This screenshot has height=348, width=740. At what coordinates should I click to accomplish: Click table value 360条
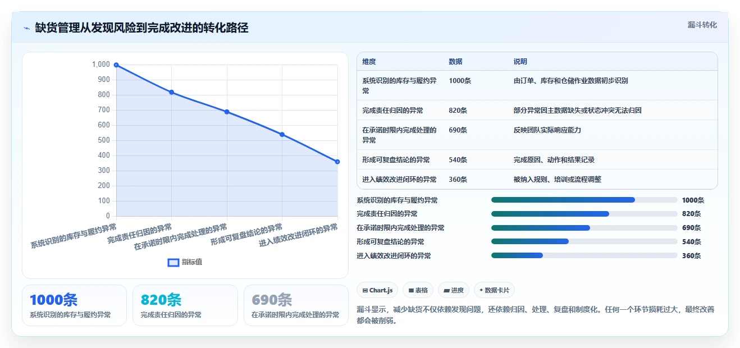click(x=458, y=180)
